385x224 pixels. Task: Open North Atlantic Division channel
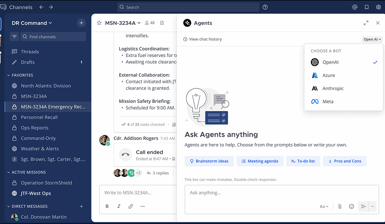coord(48,86)
